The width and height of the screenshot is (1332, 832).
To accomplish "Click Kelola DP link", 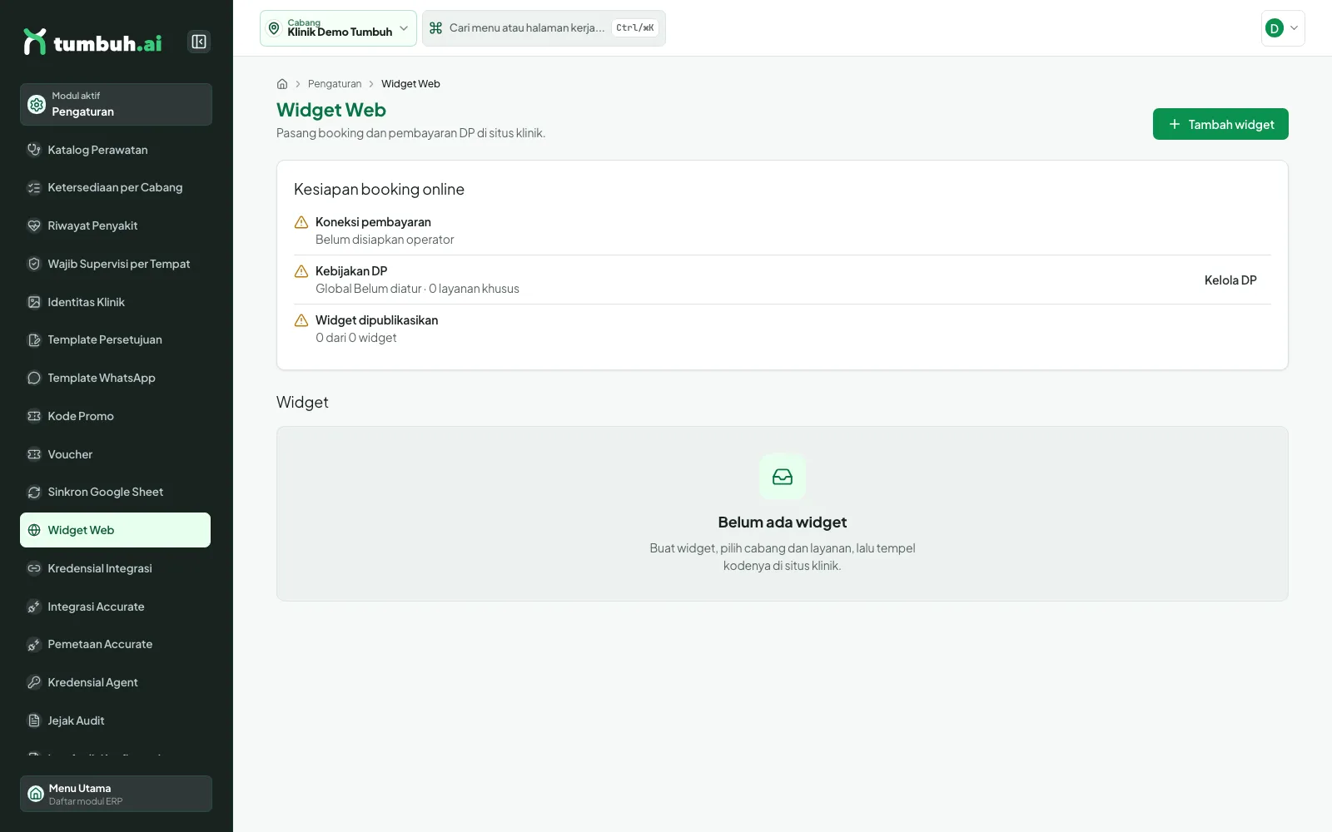I will coord(1230,280).
